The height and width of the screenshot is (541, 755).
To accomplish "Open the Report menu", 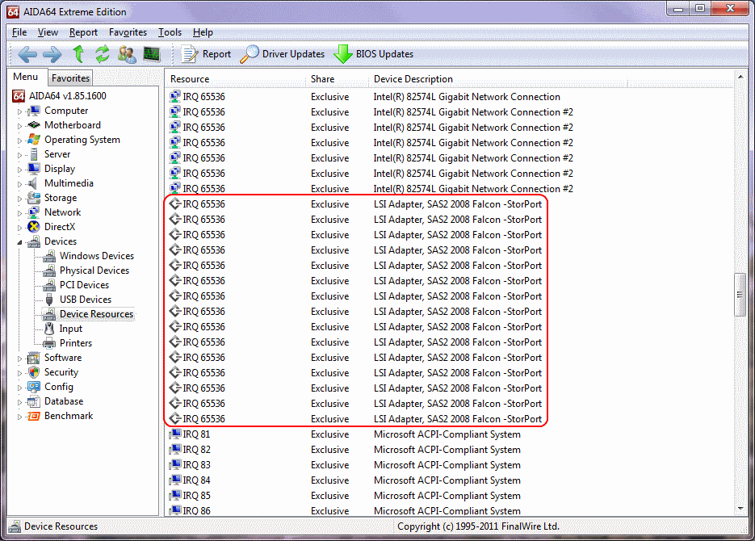I will [x=83, y=32].
